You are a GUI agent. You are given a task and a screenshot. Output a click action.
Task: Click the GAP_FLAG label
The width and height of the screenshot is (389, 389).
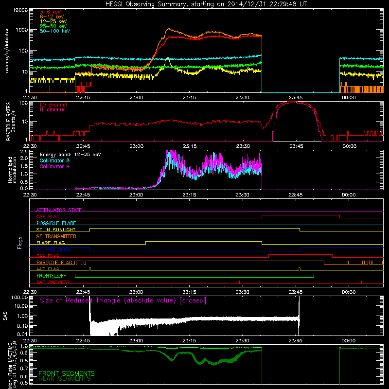click(48, 216)
